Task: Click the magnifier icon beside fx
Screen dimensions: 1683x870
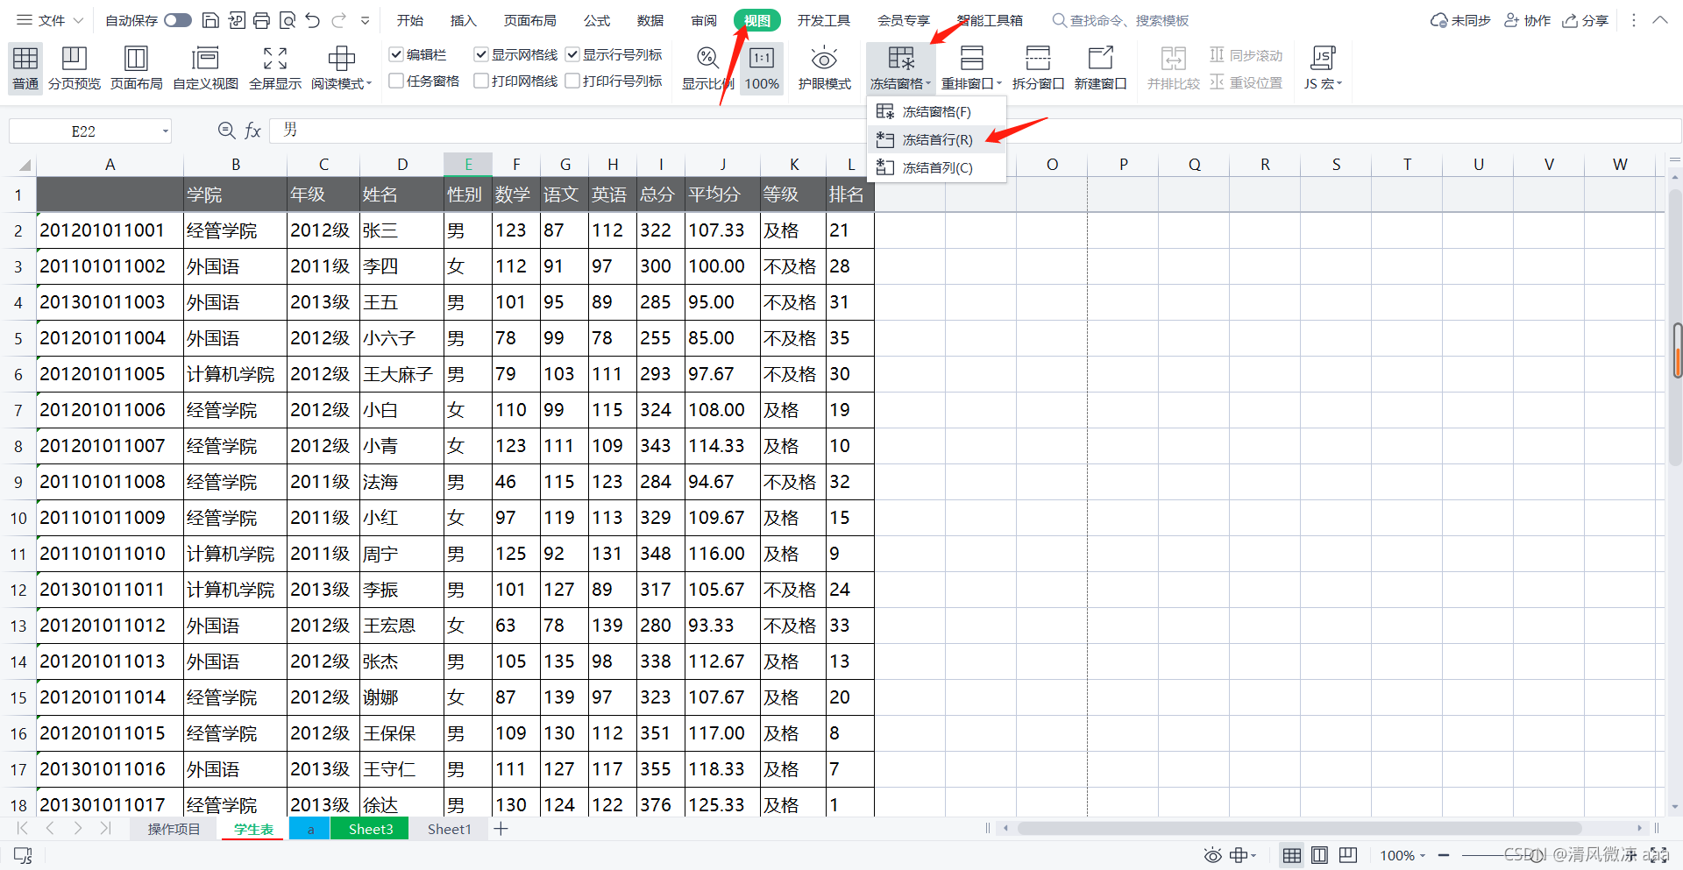Action: [x=226, y=131]
